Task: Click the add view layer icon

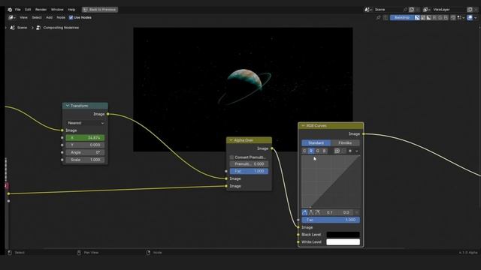Action: (470, 10)
